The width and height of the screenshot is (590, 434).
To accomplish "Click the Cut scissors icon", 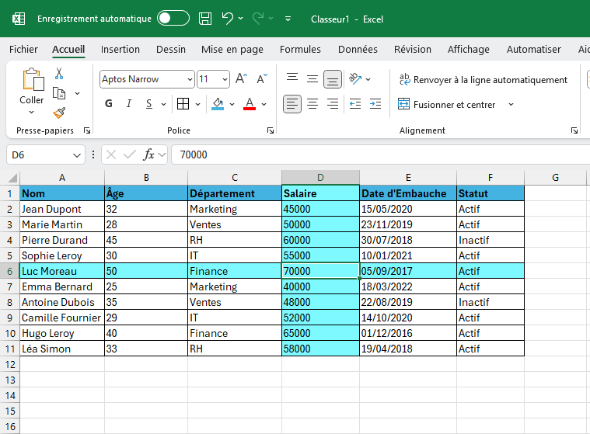I will coord(59,73).
